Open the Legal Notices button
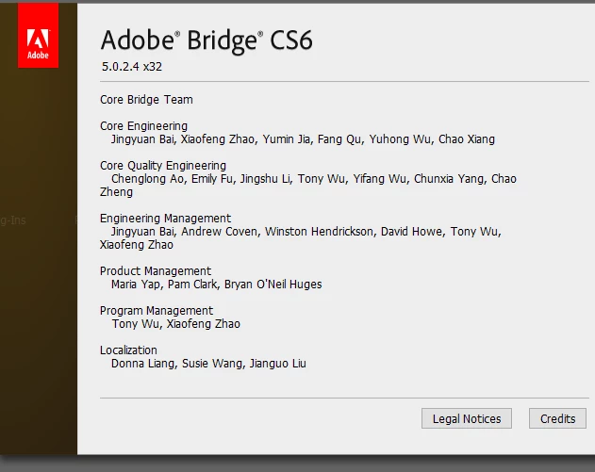The width and height of the screenshot is (595, 472). (467, 418)
